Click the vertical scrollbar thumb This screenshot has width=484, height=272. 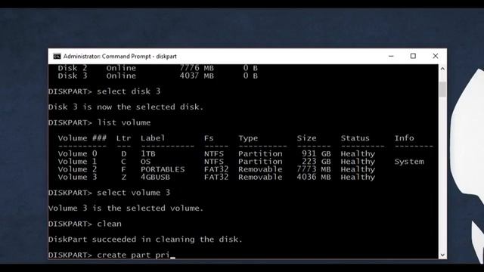coord(442,89)
